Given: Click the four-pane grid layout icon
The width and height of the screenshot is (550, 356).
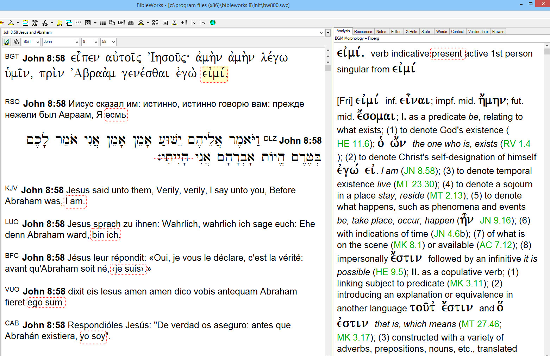Looking at the screenshot, I should tap(88, 23).
